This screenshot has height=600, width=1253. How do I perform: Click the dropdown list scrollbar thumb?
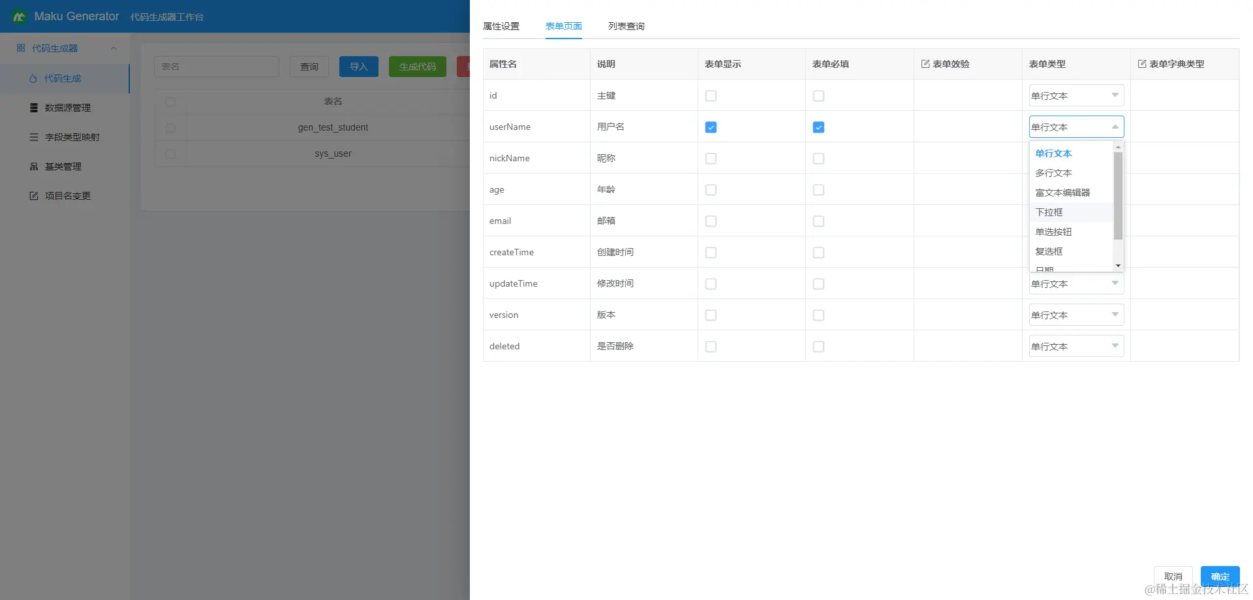pyautogui.click(x=1118, y=195)
